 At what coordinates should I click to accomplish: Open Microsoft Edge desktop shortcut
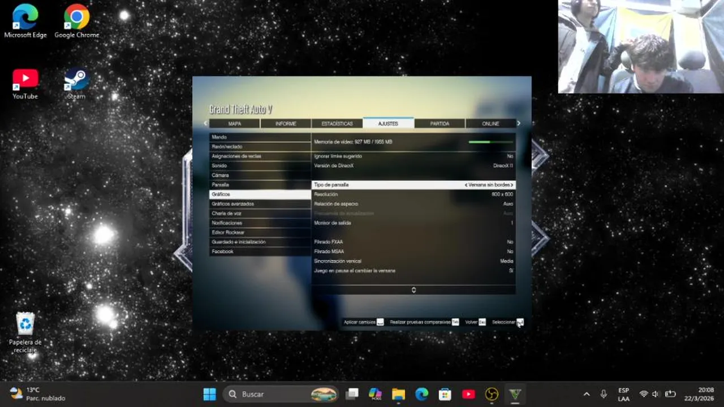pos(25,21)
